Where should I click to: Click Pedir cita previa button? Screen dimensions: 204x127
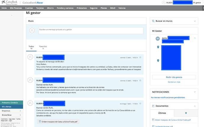(174, 77)
